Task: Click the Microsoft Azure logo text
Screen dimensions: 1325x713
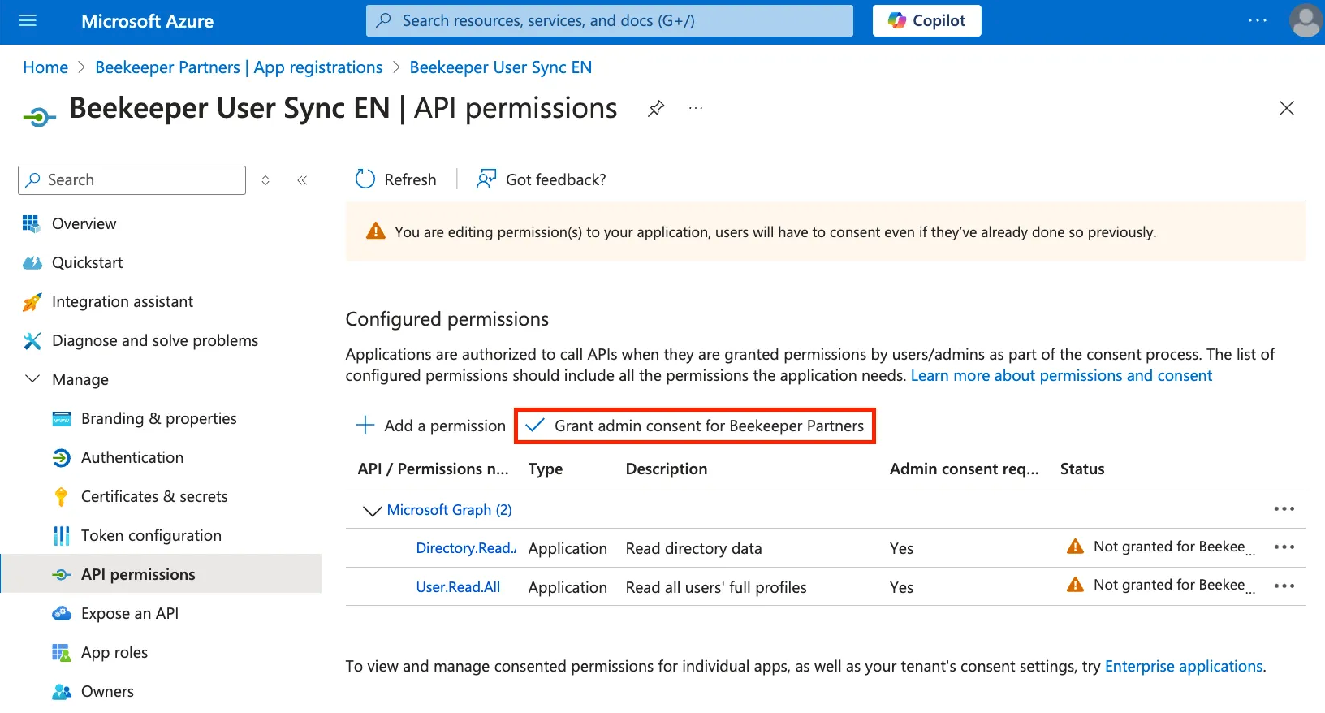Action: [148, 21]
